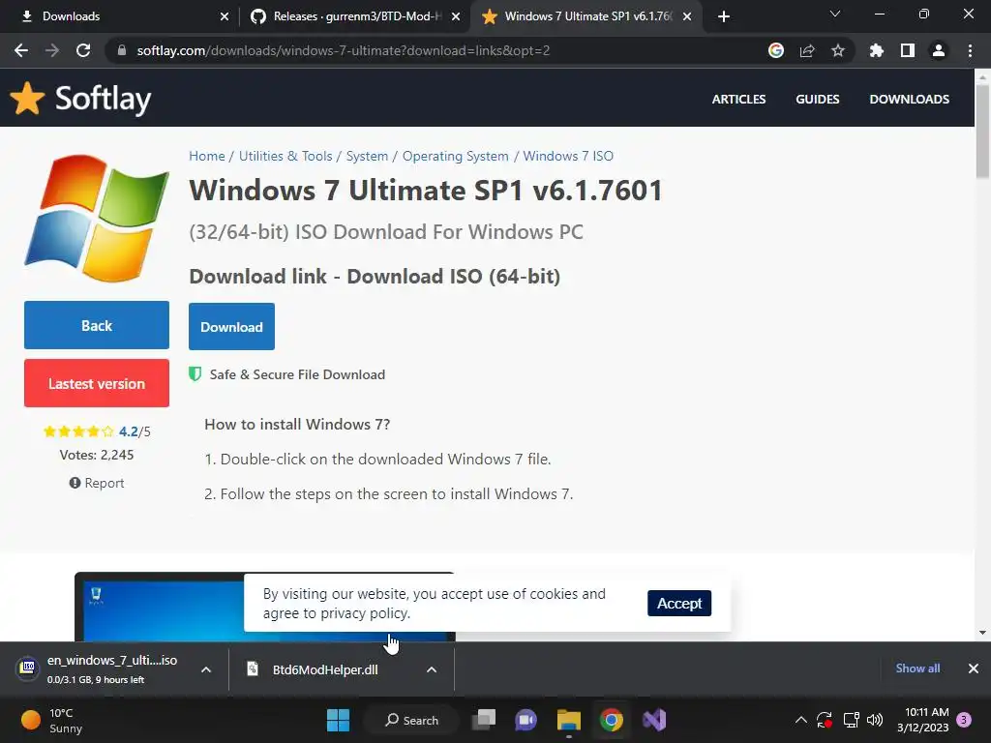Open the ARTICLES menu

pos(738,100)
